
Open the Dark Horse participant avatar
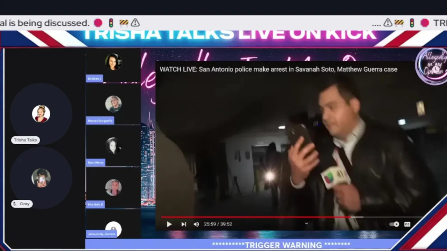(x=113, y=146)
